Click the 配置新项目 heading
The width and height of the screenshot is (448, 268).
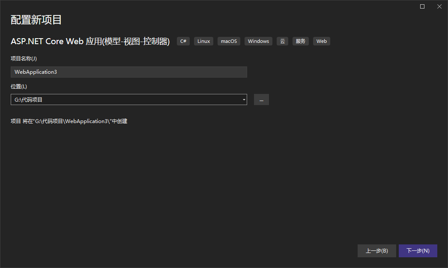tap(36, 20)
